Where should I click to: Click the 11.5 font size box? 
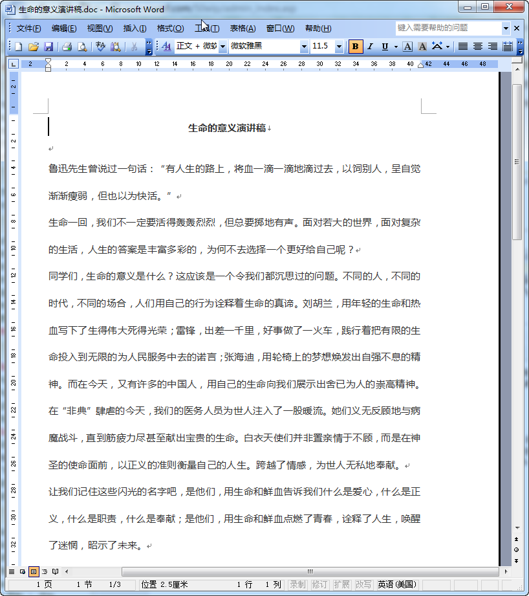tap(323, 47)
